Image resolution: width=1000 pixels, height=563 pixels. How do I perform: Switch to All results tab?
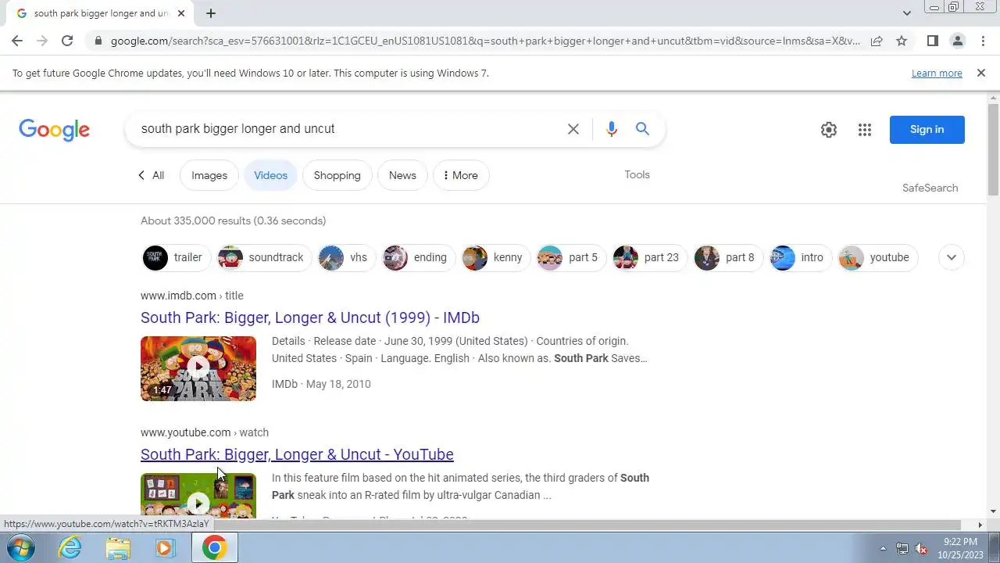[x=151, y=175]
